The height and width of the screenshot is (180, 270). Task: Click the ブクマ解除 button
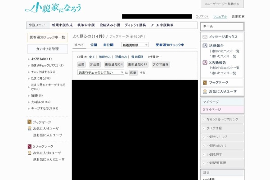tap(161, 64)
